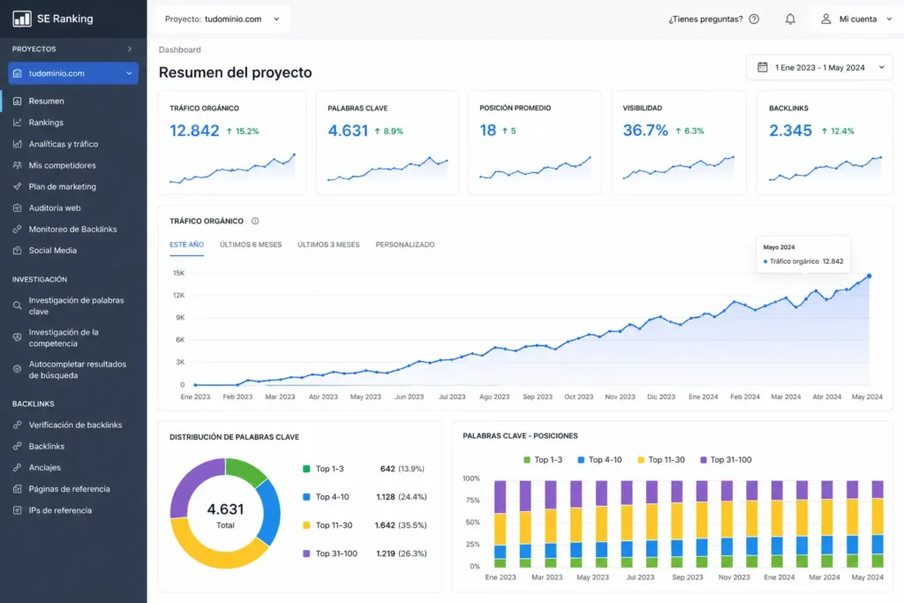Screen dimensions: 904x603
Task: Click the Investigación de la competencia icon
Action: (x=18, y=337)
